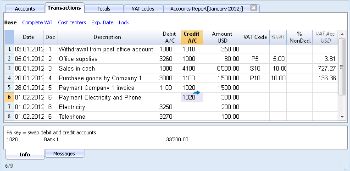Click the table scroll up arrow

click(342, 34)
